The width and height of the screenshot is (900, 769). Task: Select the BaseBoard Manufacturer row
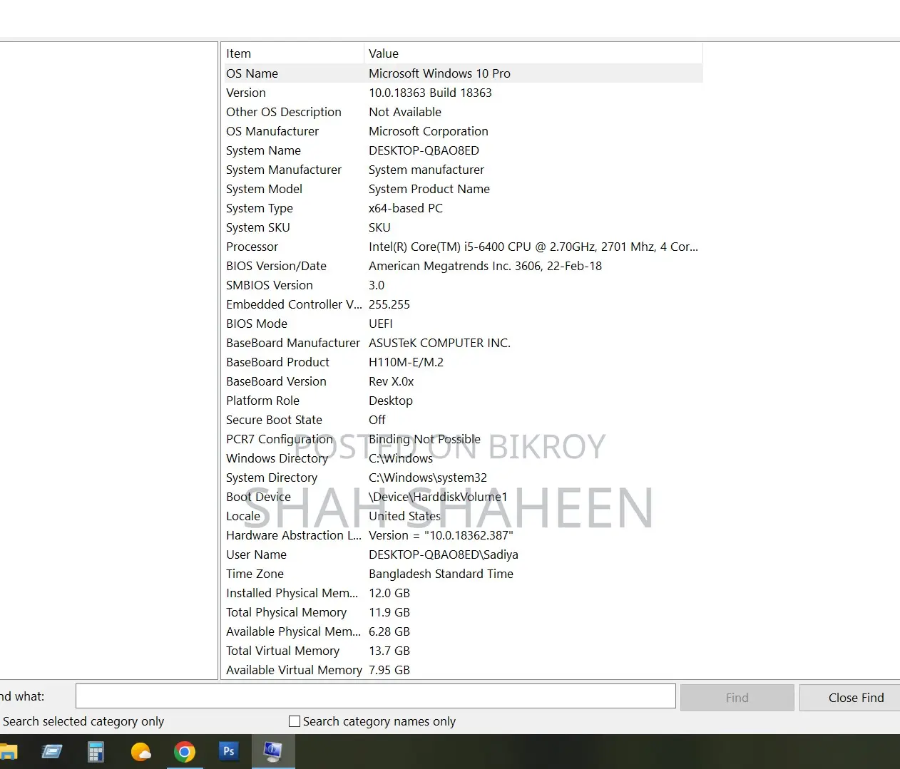[x=464, y=343]
